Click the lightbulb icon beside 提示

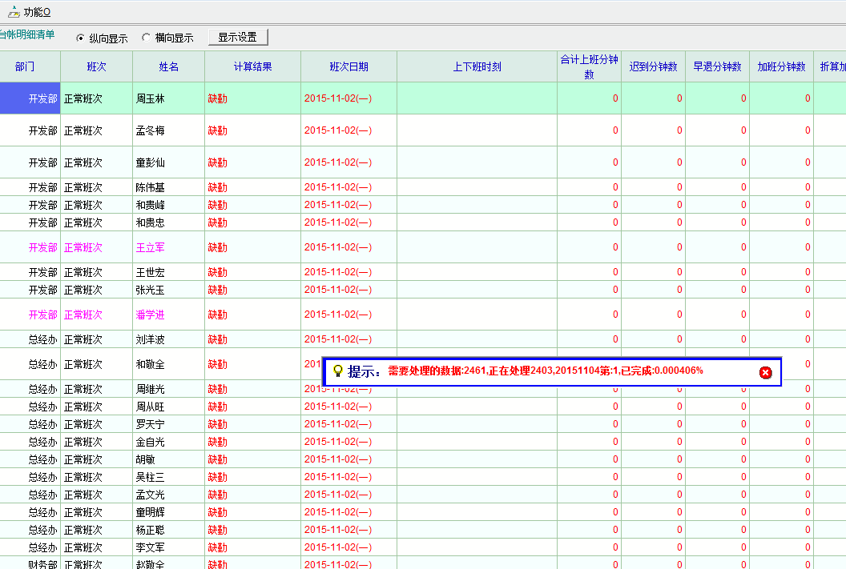tap(337, 371)
